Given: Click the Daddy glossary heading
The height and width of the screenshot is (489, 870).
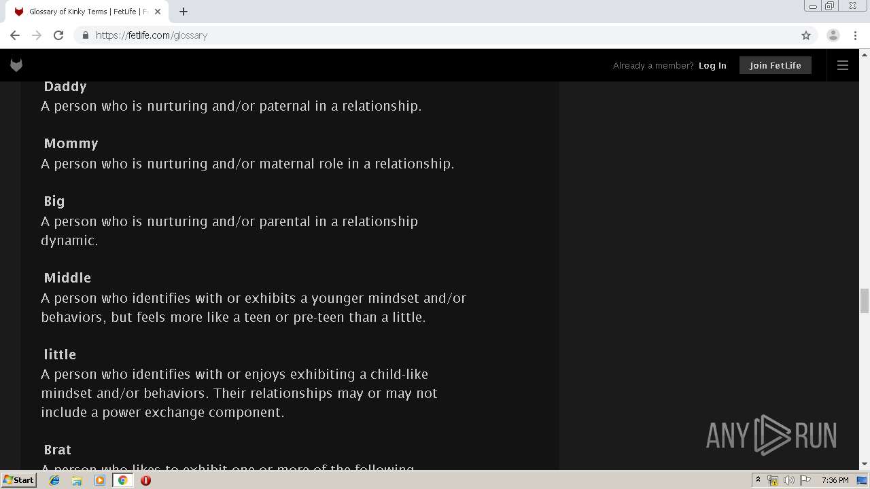Looking at the screenshot, I should tap(65, 86).
